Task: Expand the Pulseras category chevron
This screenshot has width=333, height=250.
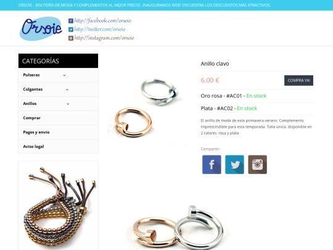Action: pos(64,75)
